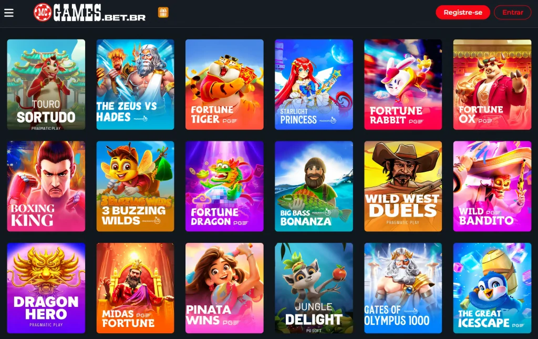This screenshot has width=538, height=339.
Task: Open The Great Icescape game
Action: [x=492, y=288]
